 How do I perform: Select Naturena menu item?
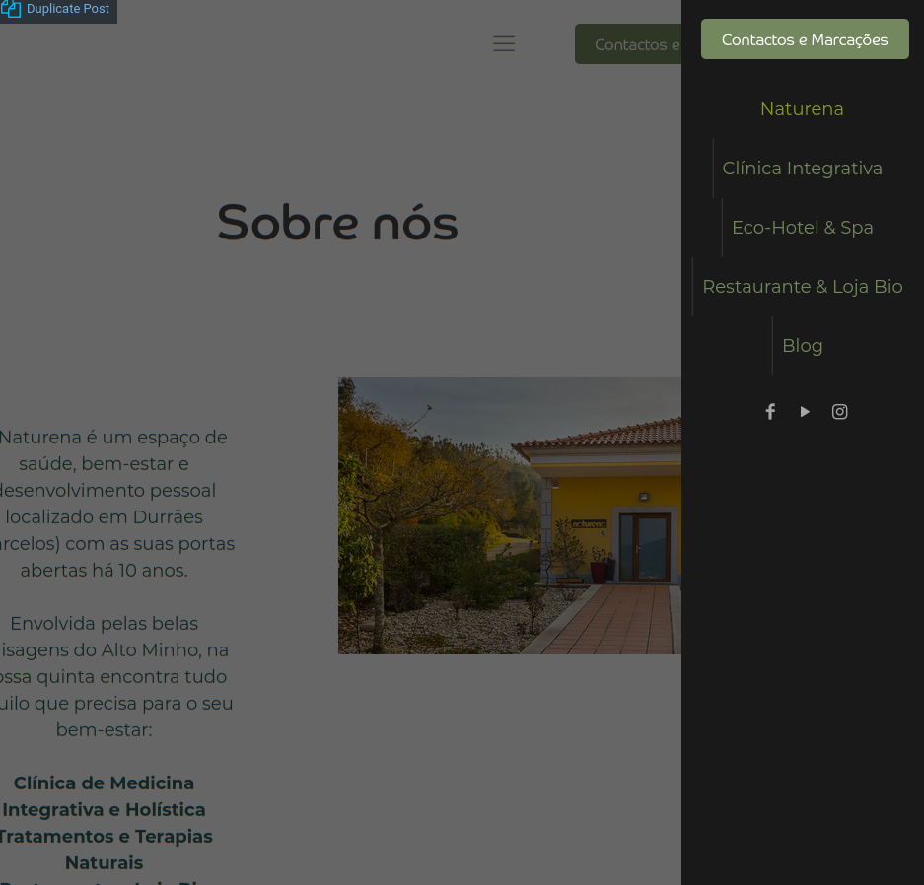[x=802, y=109]
